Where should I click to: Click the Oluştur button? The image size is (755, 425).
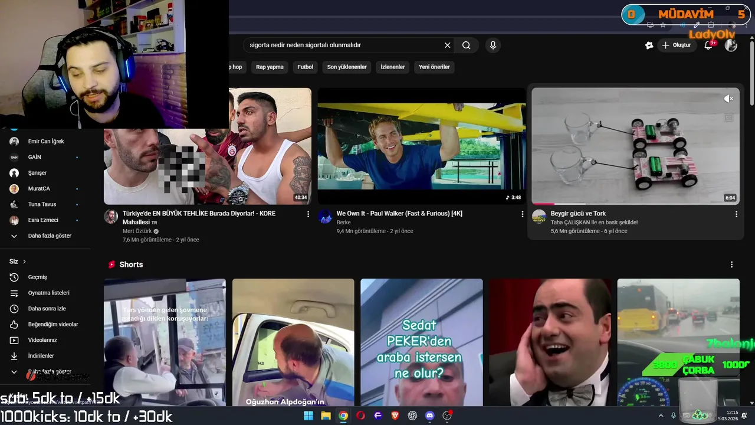(676, 45)
